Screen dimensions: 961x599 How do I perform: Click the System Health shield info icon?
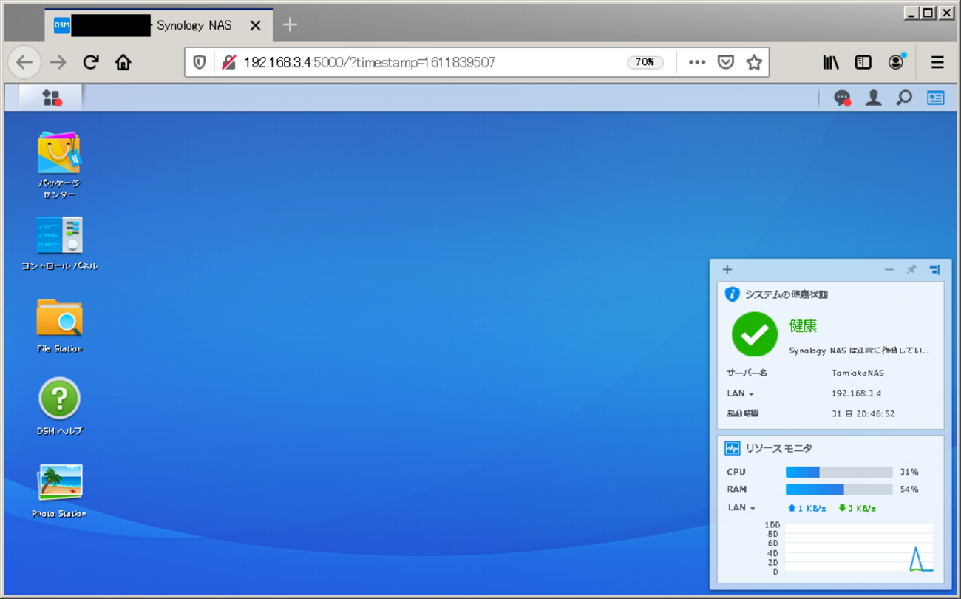tap(732, 294)
